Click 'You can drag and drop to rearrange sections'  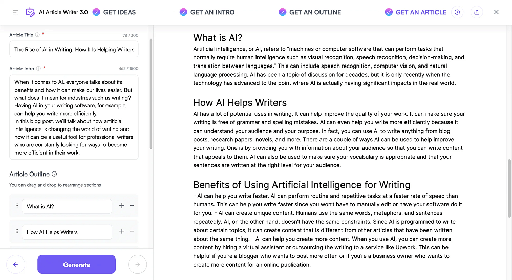coord(55,185)
